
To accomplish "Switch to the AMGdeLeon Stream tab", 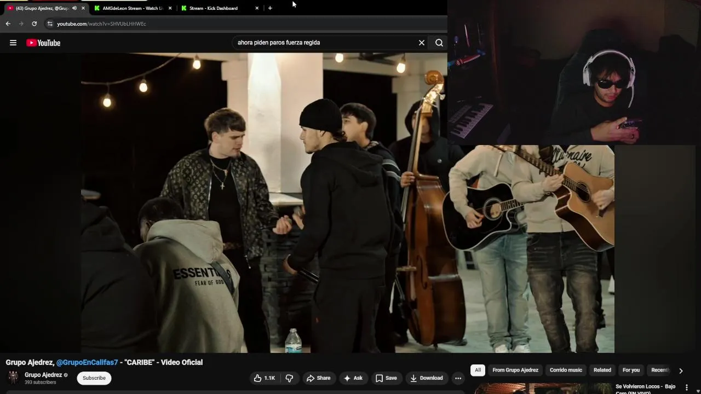I will pyautogui.click(x=133, y=8).
